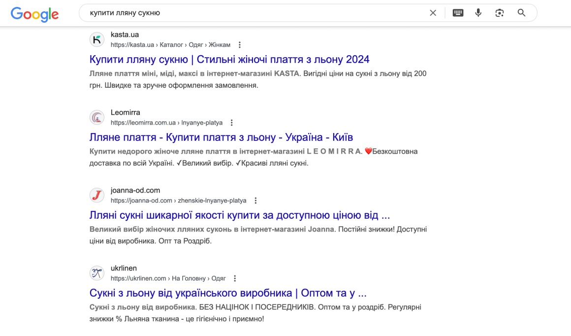The height and width of the screenshot is (336, 571).
Task: Clear the search query with X icon
Action: 433,13
